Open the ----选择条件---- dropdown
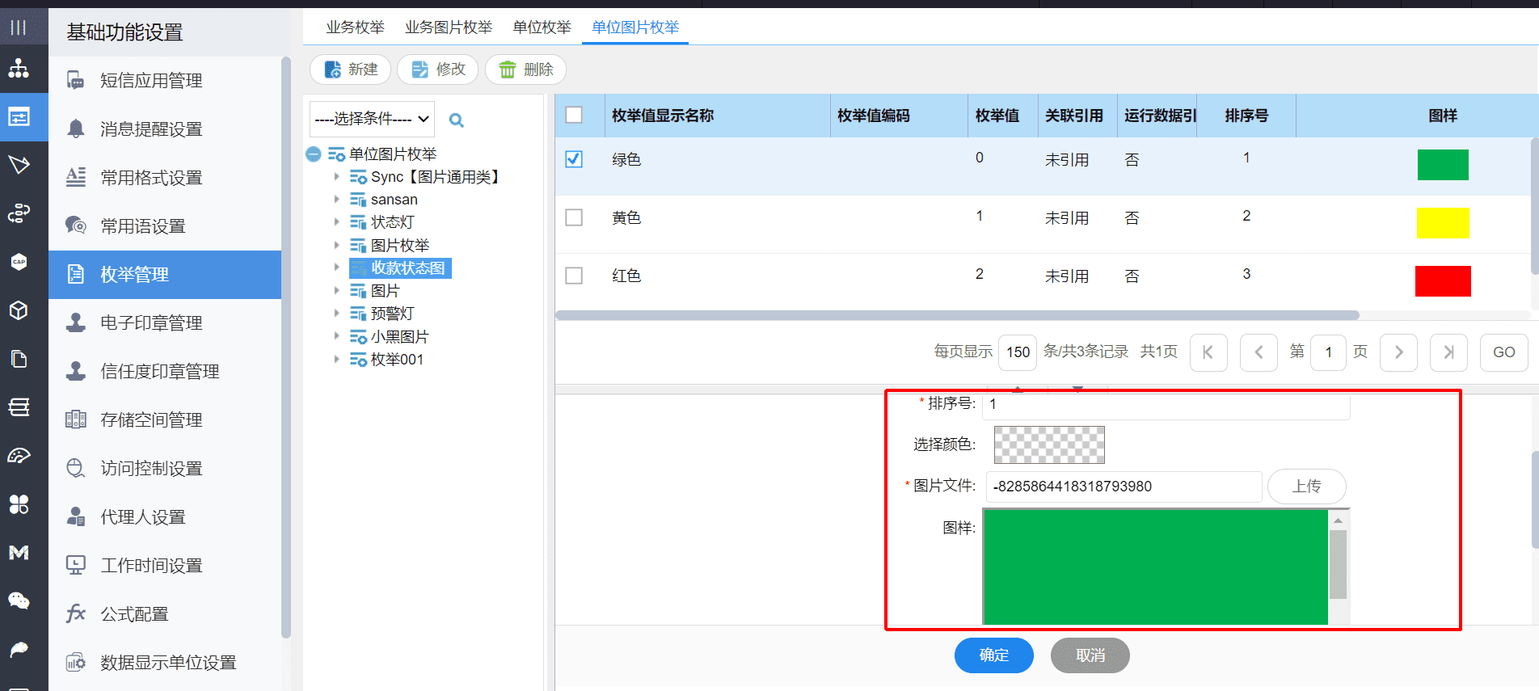Viewport: 1539px width, 691px height. pyautogui.click(x=372, y=119)
